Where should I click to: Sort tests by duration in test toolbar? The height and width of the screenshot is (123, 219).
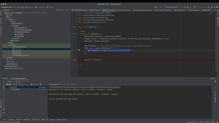tap(16, 84)
